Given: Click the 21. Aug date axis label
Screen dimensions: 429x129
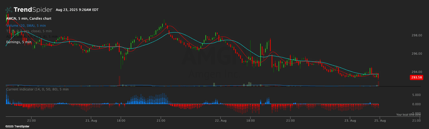Looking at the screenshot, I should [91, 121].
